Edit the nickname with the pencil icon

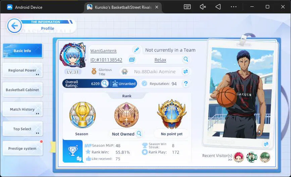[x=137, y=50]
